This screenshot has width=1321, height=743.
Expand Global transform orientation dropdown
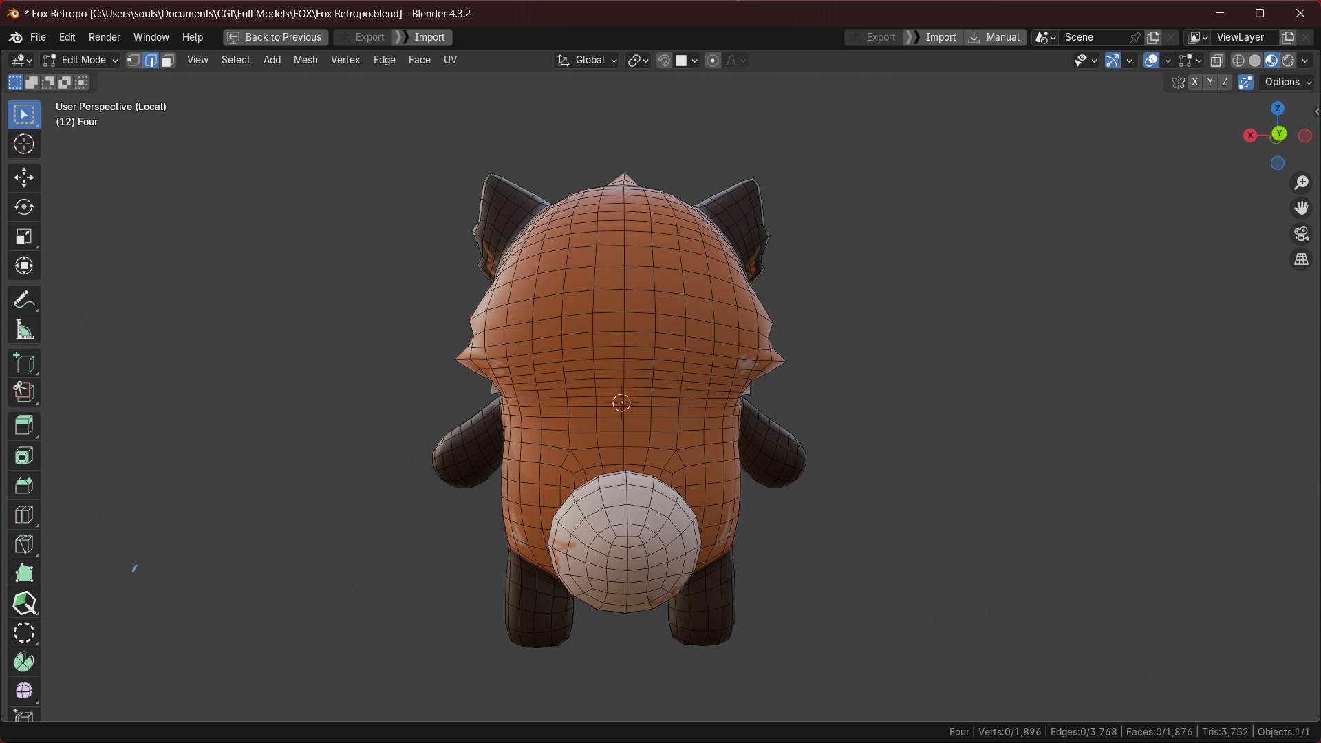[x=588, y=61]
